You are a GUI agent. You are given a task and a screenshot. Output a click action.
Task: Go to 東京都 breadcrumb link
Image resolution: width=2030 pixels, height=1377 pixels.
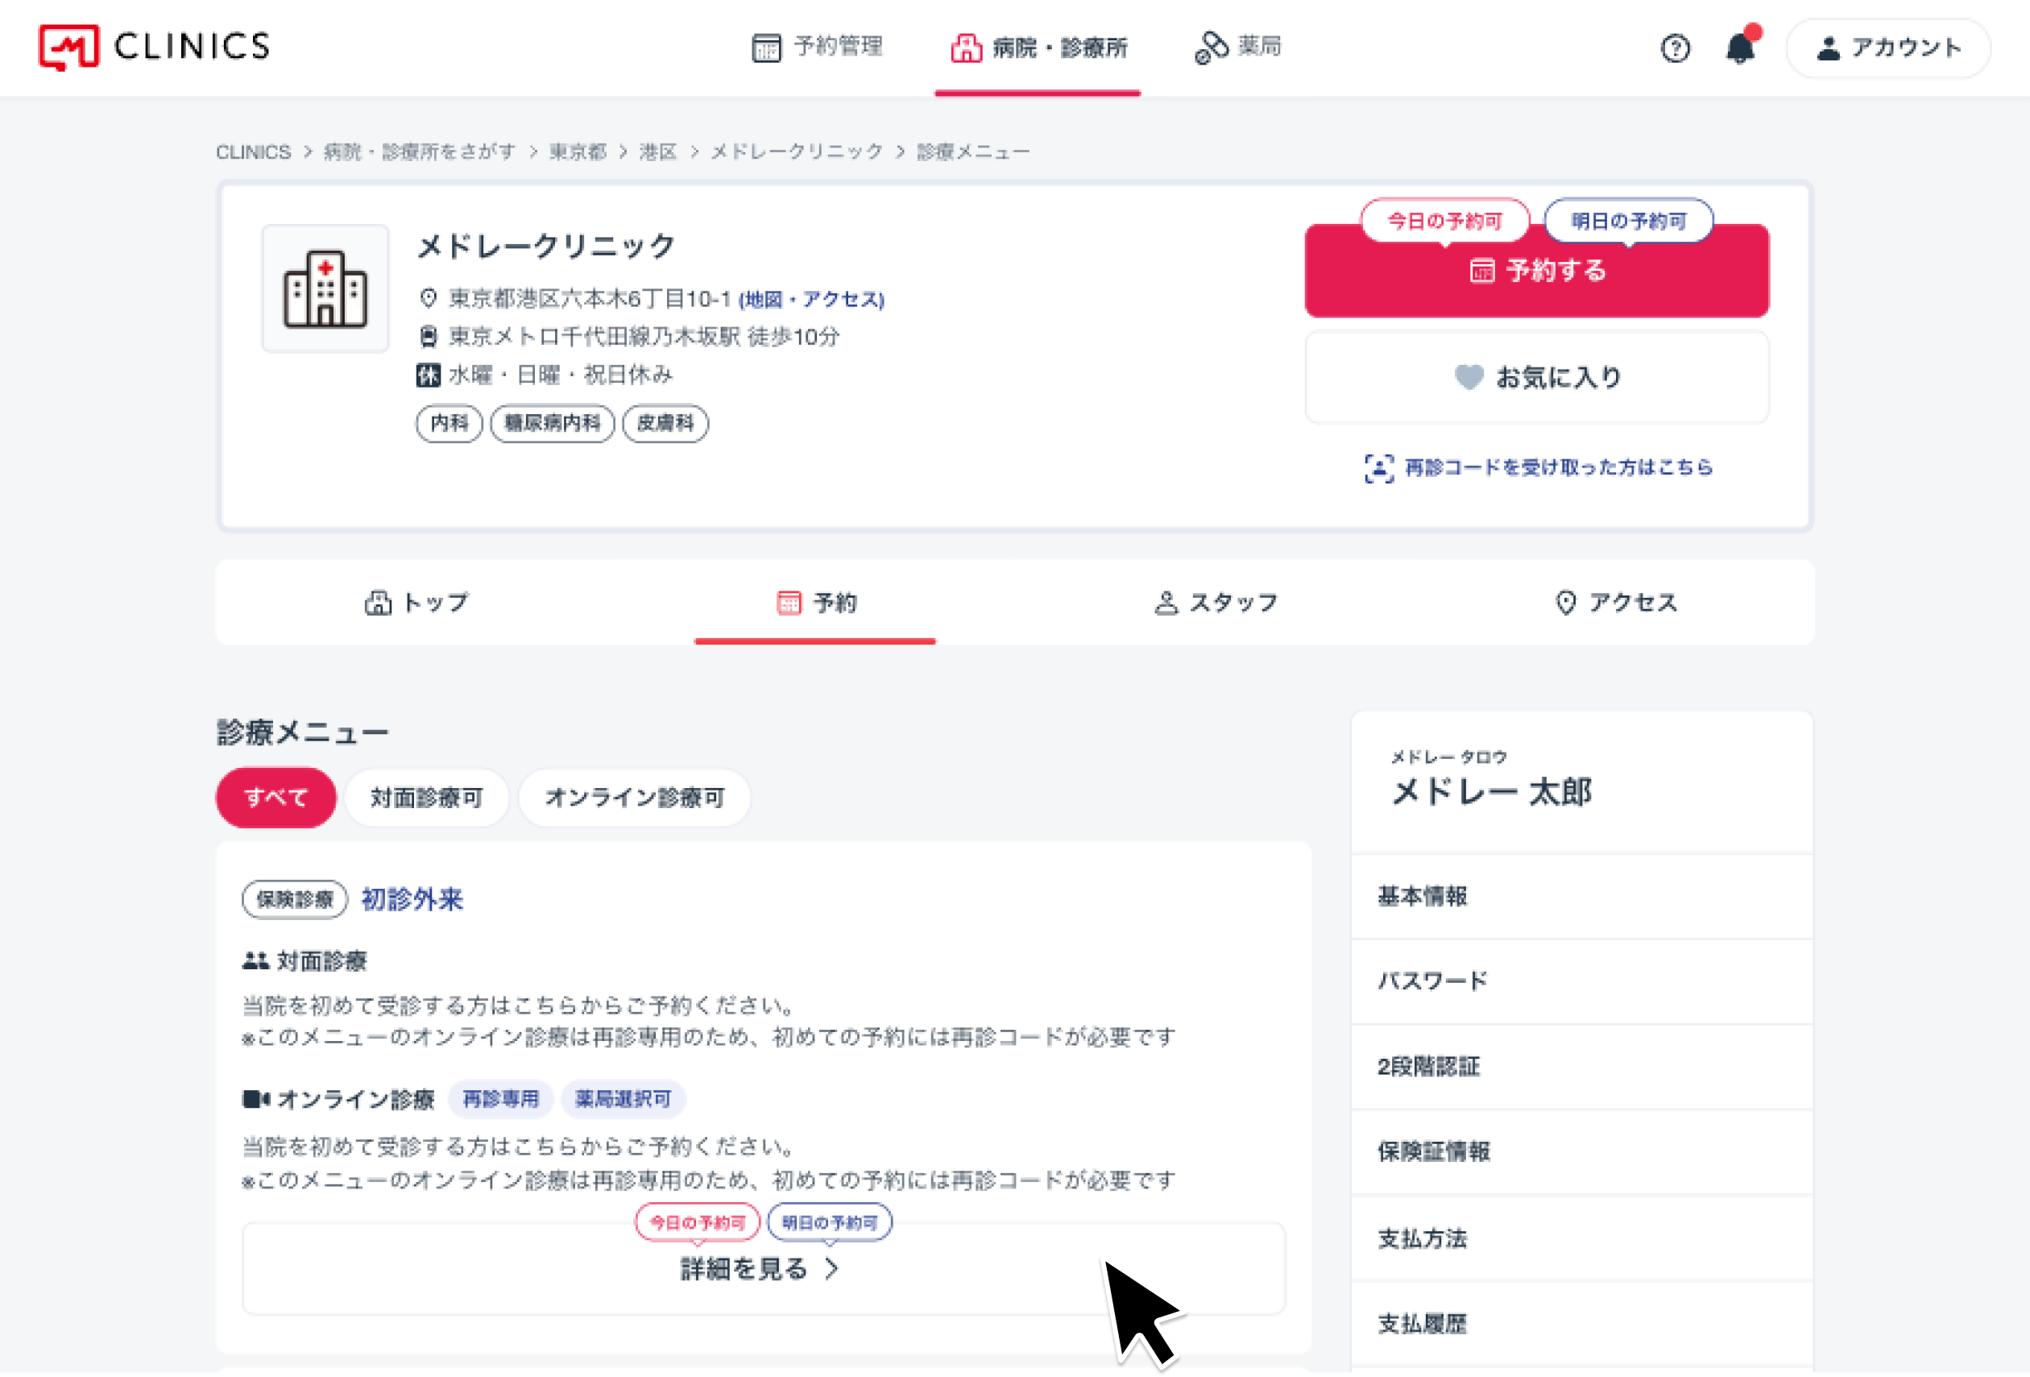tap(578, 152)
